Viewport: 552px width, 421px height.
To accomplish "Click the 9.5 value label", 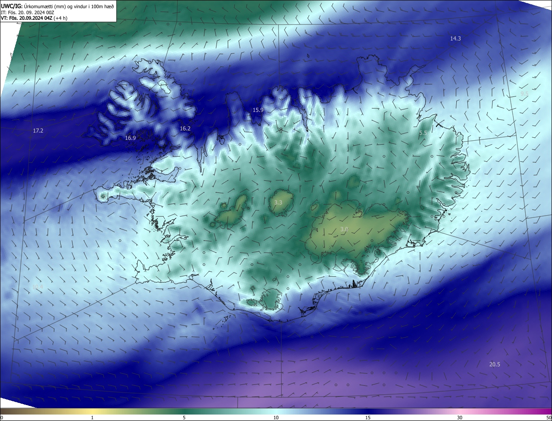I will [524, 94].
